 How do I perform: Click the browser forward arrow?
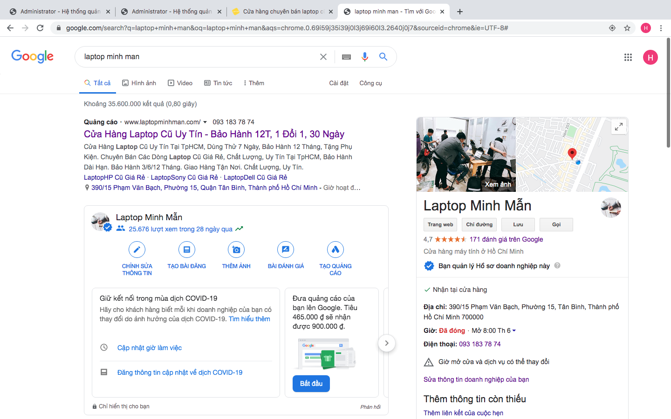coord(25,28)
